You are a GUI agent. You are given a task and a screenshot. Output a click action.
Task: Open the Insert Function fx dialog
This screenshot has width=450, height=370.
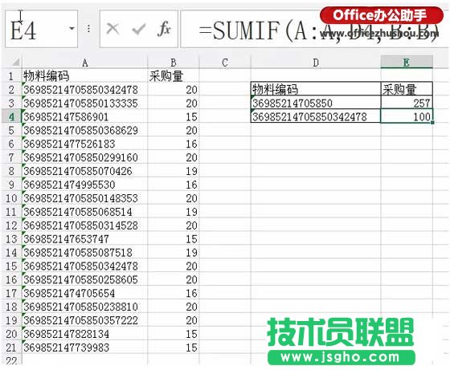click(x=164, y=29)
